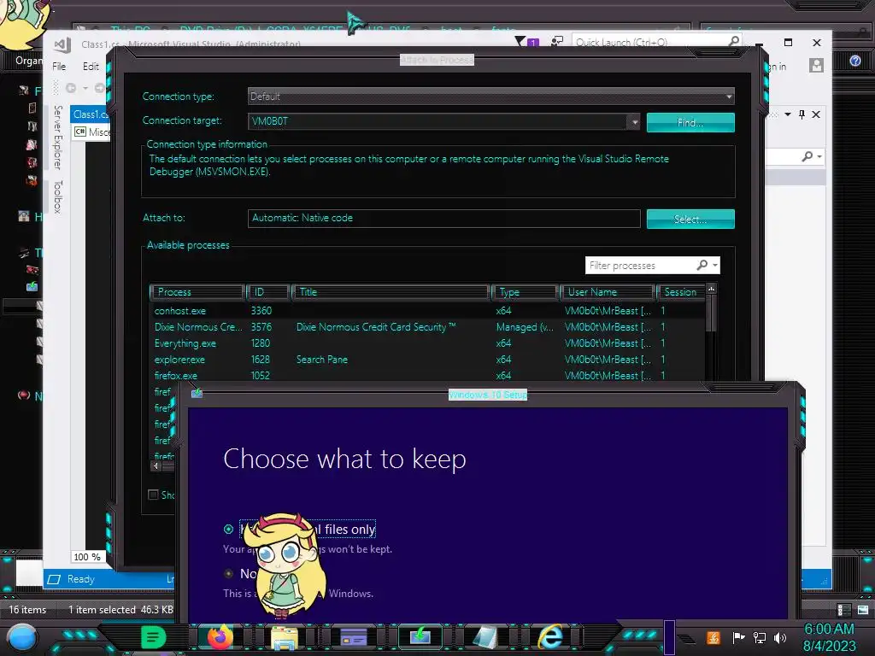Open the credit card app taskbar icon
This screenshot has height=656, width=875.
pyautogui.click(x=353, y=637)
